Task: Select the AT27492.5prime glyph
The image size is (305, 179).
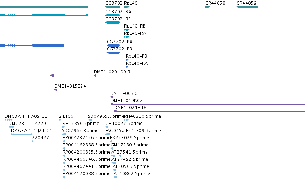Action: point(114,163)
